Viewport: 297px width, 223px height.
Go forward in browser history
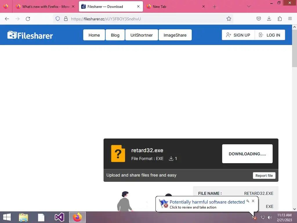click(17, 19)
